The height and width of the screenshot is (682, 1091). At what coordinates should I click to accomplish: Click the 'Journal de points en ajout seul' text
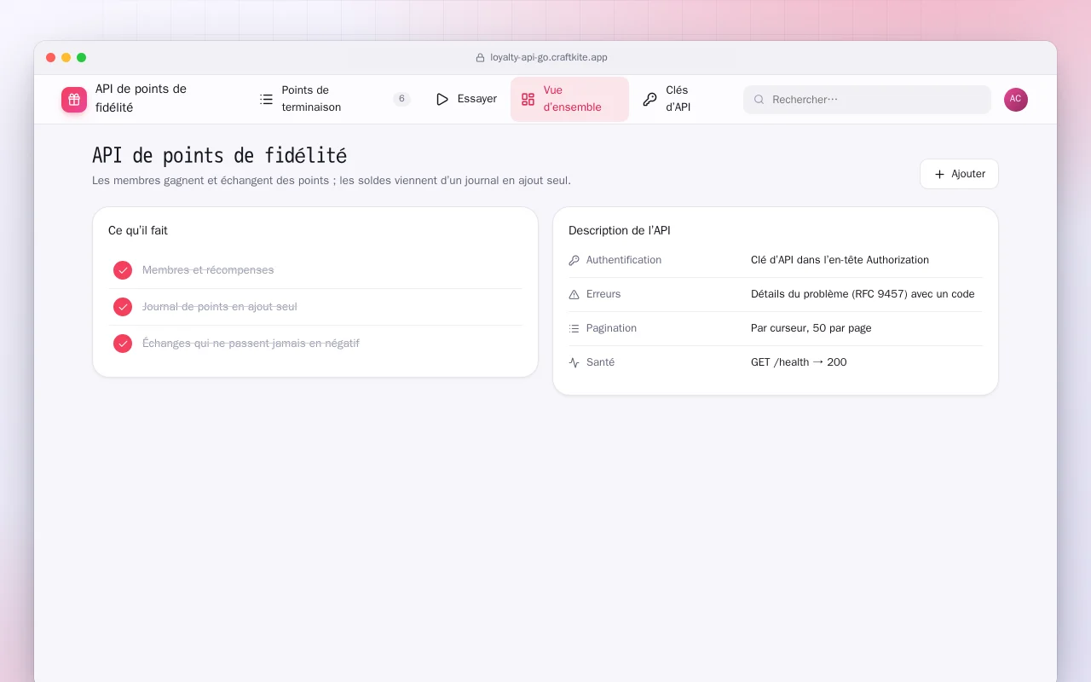click(x=220, y=307)
